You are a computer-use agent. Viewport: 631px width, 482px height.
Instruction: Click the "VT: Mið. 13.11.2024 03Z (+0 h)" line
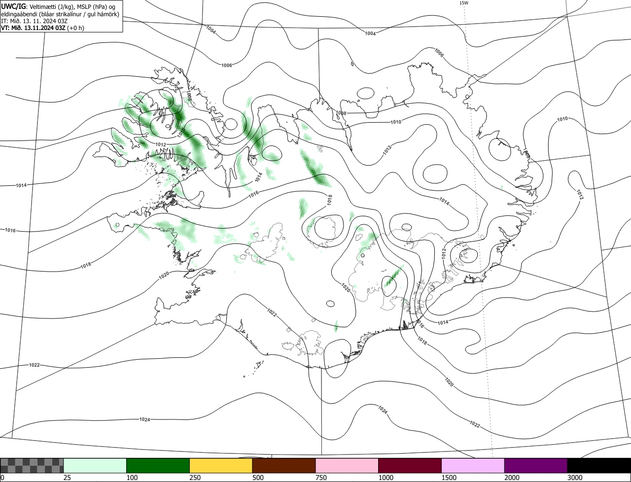coord(42,28)
